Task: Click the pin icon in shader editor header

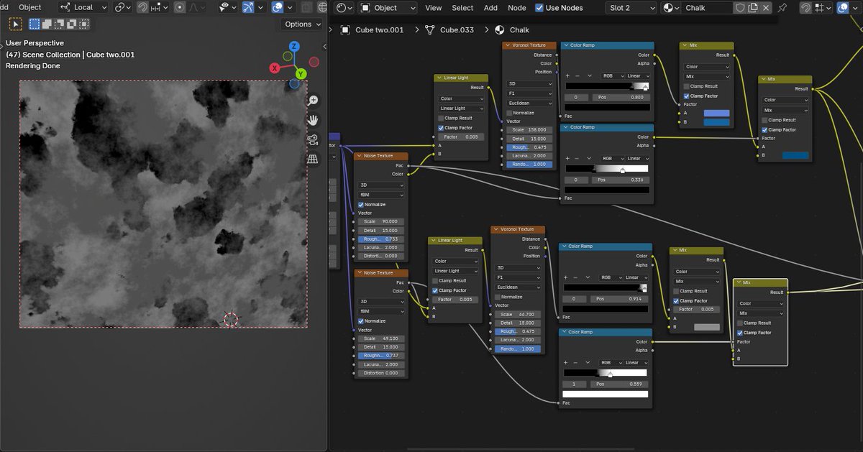Action: click(x=782, y=7)
